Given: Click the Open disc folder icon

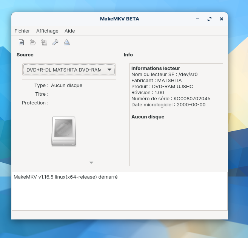Looking at the screenshot, I should click(33, 42).
